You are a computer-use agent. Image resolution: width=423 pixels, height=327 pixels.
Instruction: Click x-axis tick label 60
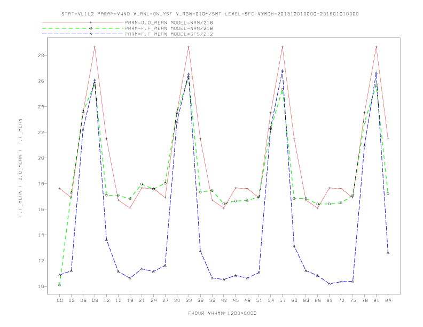294,300
